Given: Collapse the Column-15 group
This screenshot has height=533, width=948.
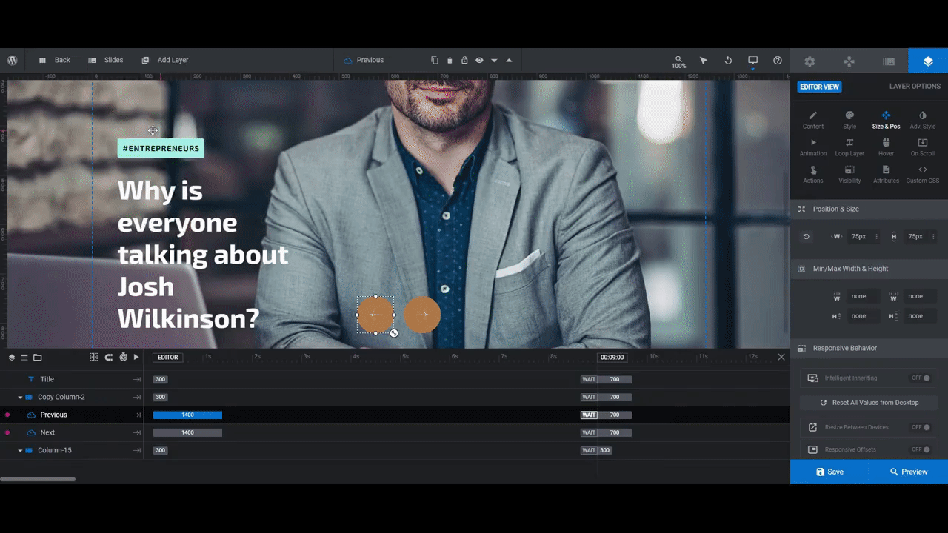Looking at the screenshot, I should pos(20,451).
